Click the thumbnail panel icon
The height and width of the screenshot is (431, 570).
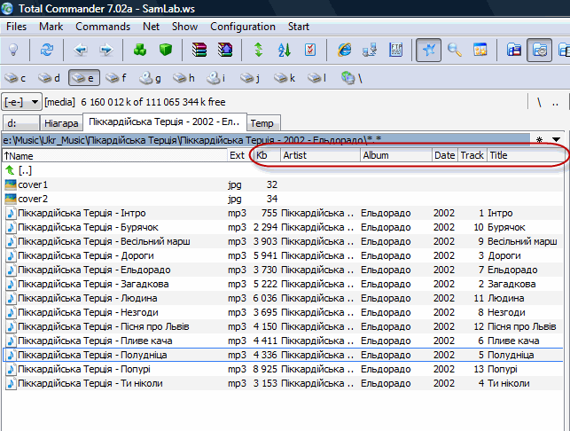[480, 50]
